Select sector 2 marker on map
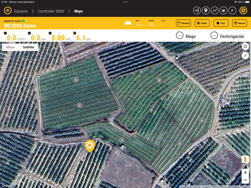251x188 pixels. (122, 140)
